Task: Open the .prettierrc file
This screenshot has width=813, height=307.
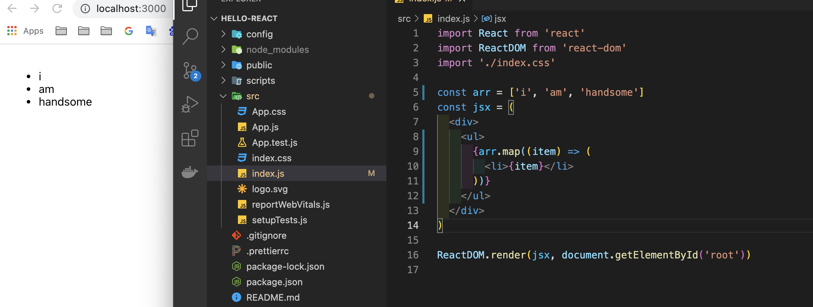Action: pos(296,251)
